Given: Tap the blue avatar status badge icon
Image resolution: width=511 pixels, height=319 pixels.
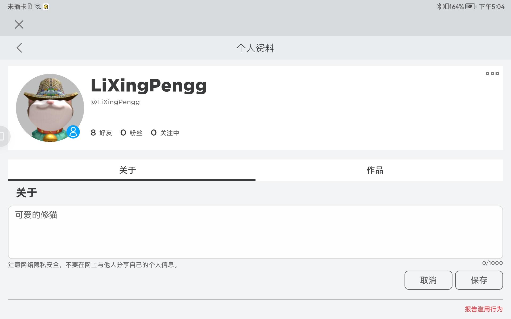Looking at the screenshot, I should 73,132.
